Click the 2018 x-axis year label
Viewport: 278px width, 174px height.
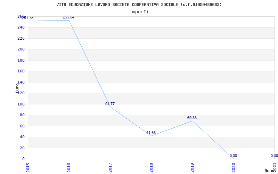tap(151, 168)
